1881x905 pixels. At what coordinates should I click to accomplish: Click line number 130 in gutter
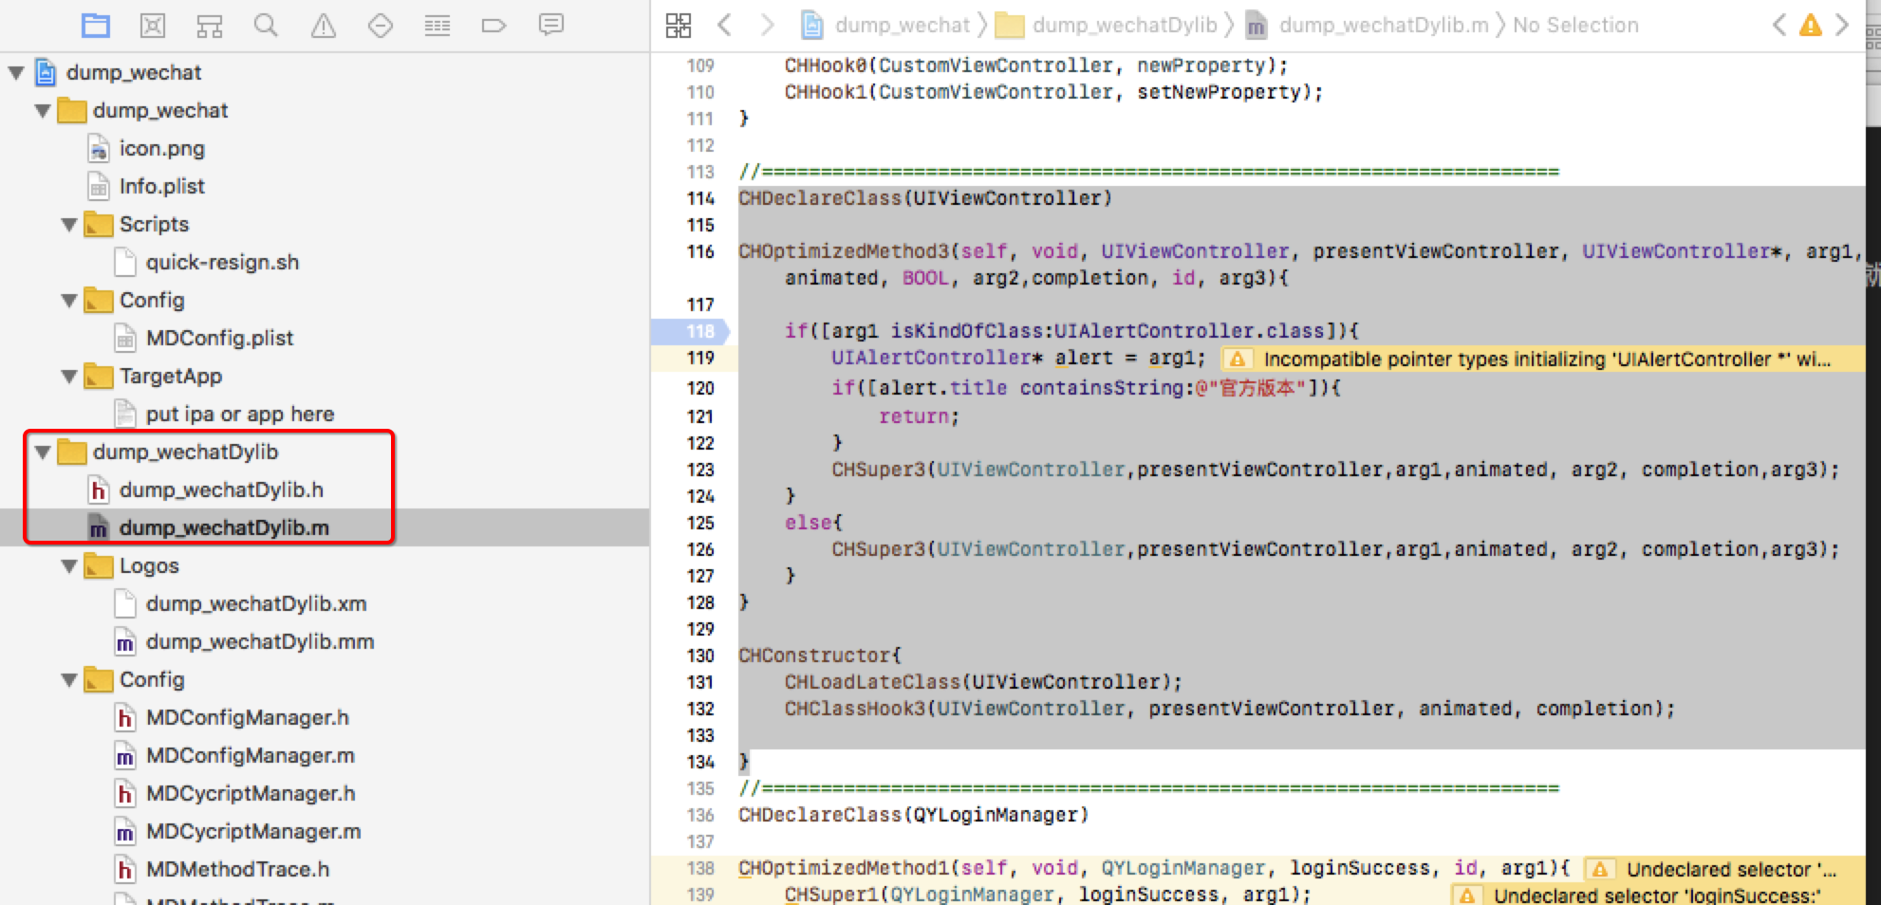[700, 656]
